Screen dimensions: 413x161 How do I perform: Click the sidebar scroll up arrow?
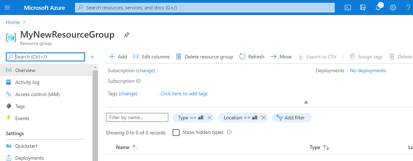coord(95,67)
